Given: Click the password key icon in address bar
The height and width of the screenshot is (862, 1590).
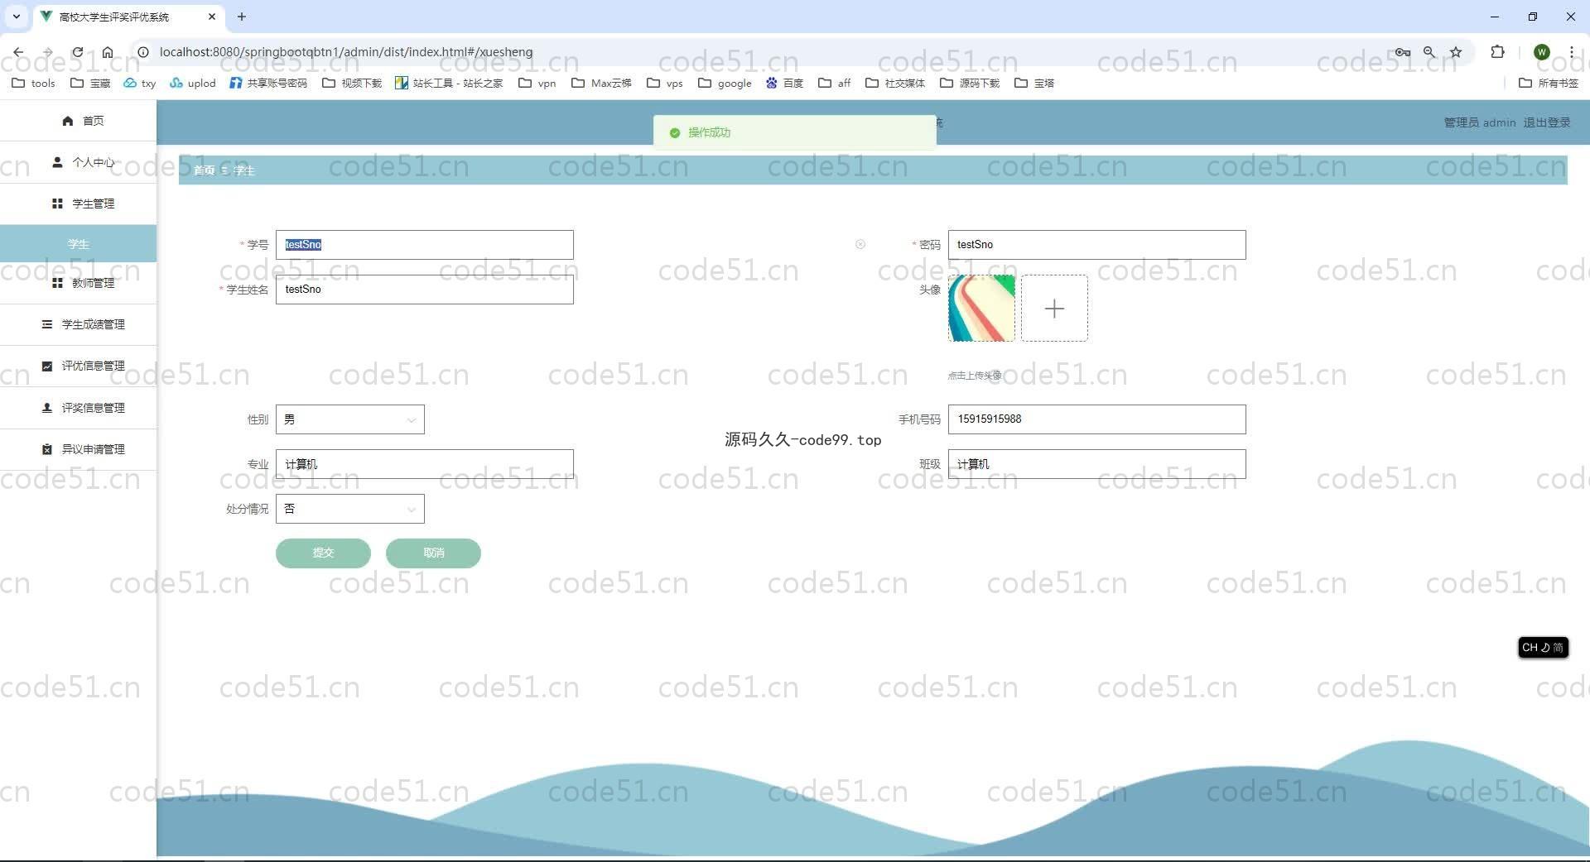Looking at the screenshot, I should 1402,52.
